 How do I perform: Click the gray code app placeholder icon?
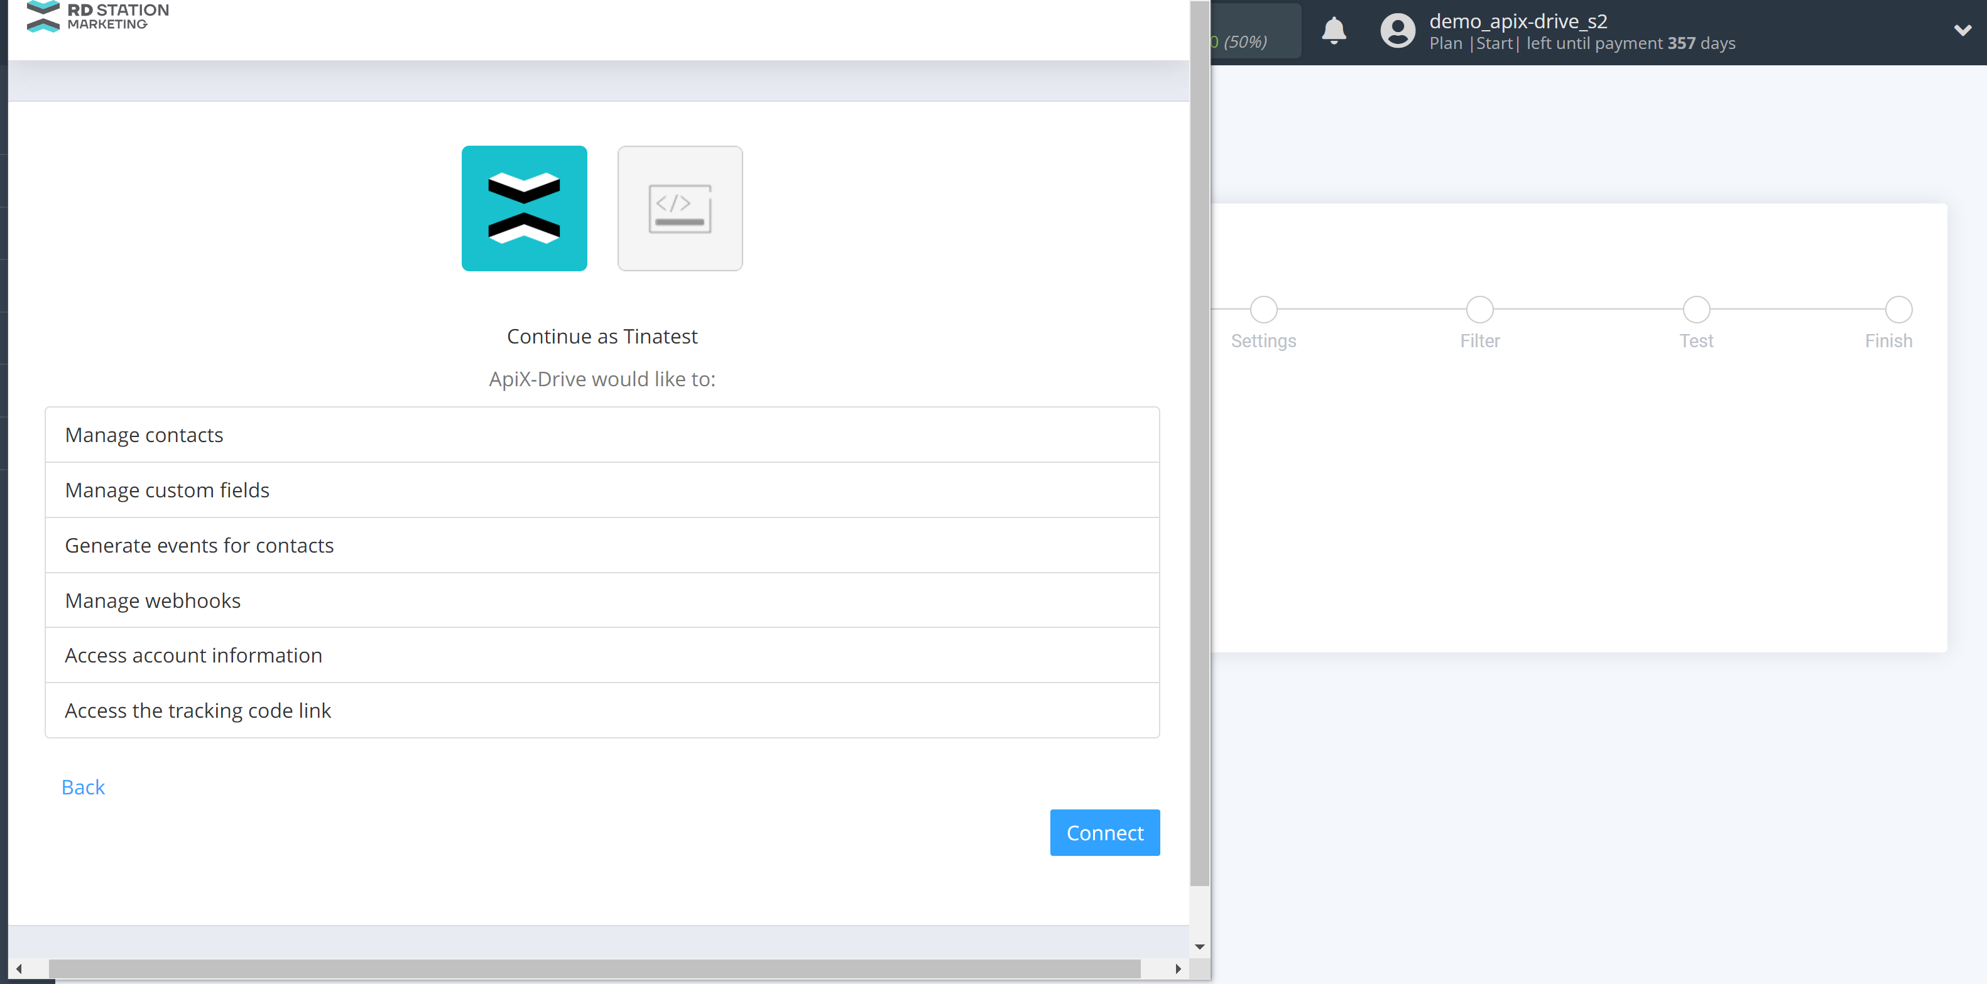click(x=680, y=208)
